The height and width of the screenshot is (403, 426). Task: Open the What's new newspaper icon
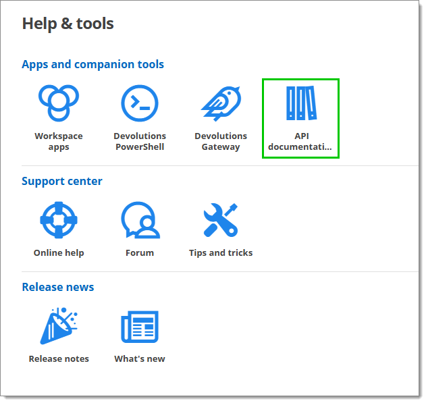(140, 326)
